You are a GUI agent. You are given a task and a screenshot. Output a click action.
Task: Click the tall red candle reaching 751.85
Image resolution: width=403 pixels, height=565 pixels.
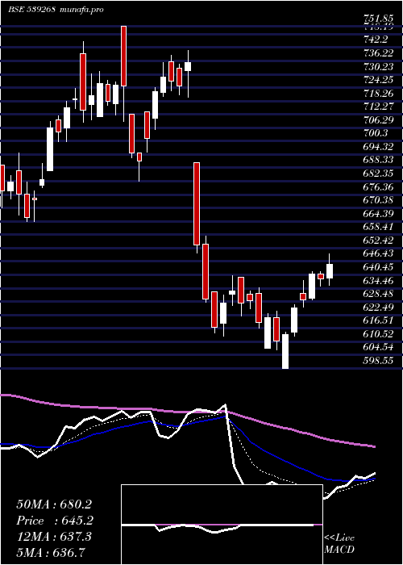pyautogui.click(x=123, y=56)
